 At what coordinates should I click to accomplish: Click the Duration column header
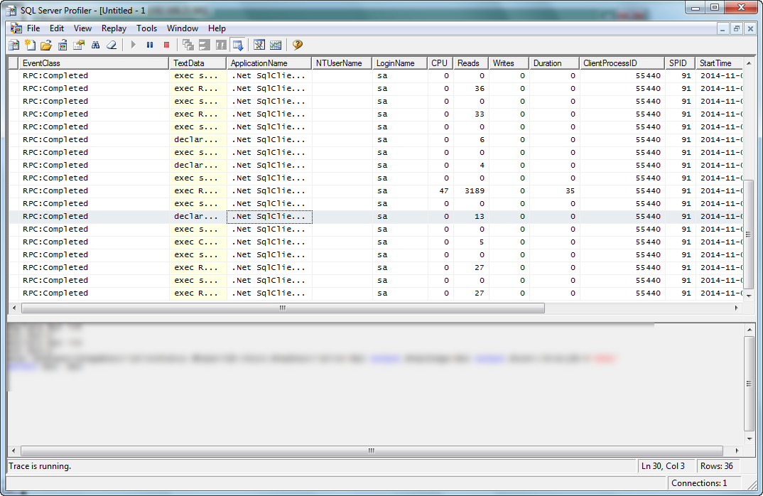[x=554, y=63]
